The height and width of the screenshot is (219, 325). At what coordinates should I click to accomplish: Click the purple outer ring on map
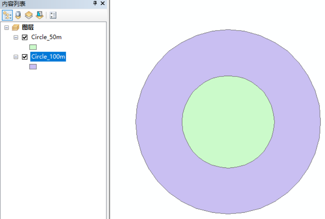(x=228, y=53)
